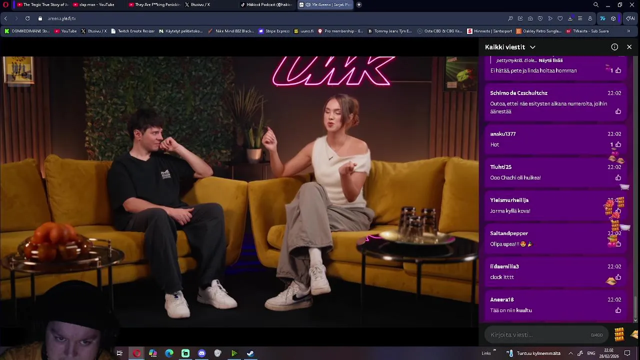Open Discord from the taskbar
This screenshot has width=640, height=360.
click(x=201, y=353)
